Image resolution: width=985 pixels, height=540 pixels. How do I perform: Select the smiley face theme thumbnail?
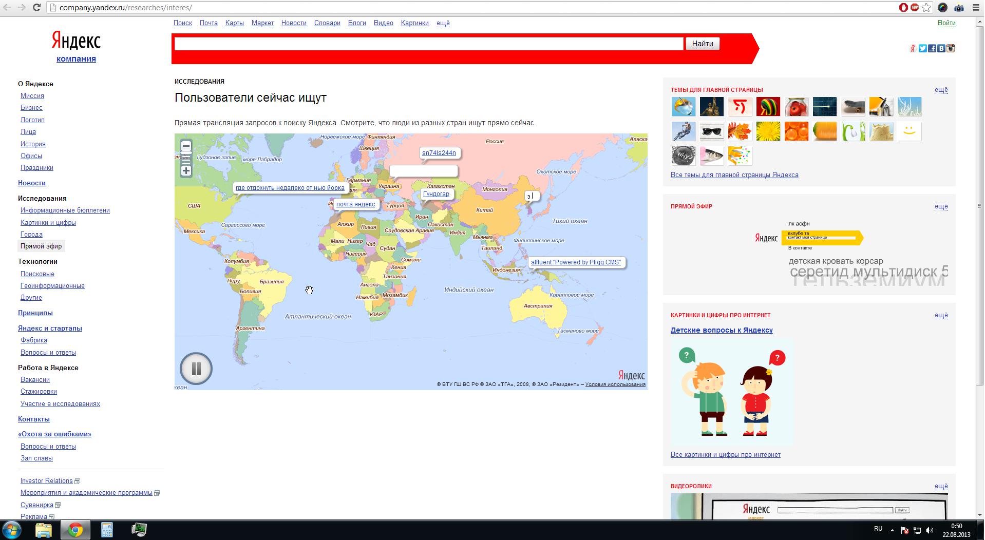pyautogui.click(x=910, y=131)
